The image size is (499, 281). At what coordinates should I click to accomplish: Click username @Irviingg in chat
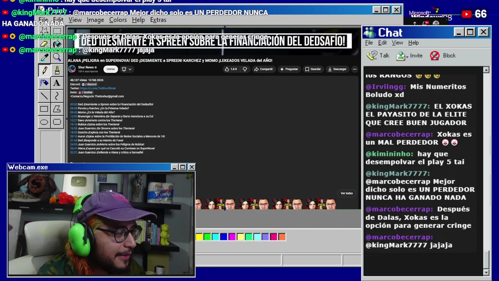386,87
